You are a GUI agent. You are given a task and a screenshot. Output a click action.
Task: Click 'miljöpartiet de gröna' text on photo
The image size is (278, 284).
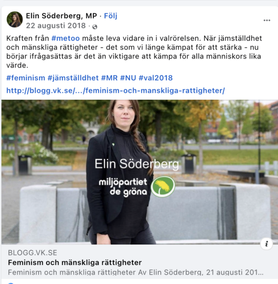(x=123, y=187)
